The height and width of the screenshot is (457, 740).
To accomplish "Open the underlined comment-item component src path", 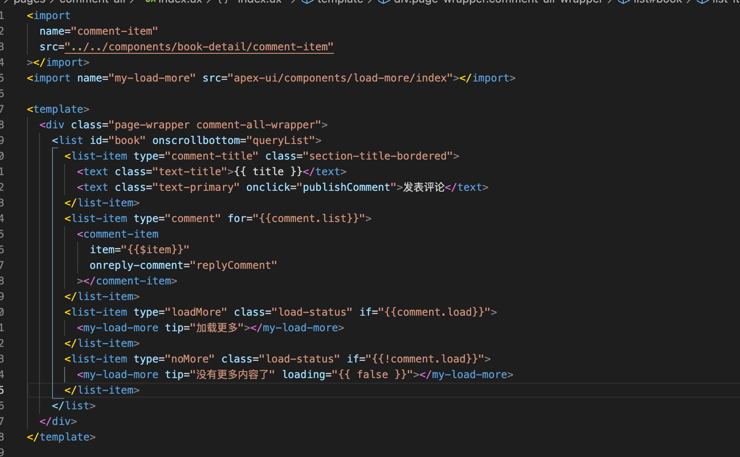I will click(x=199, y=47).
